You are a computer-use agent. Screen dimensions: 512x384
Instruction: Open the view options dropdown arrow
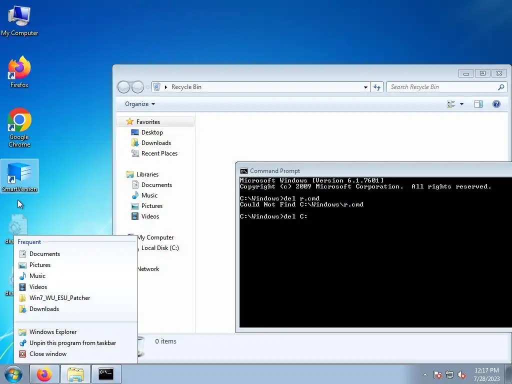pos(461,104)
